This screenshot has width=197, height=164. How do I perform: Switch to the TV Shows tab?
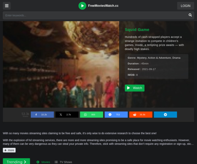pos(63,162)
